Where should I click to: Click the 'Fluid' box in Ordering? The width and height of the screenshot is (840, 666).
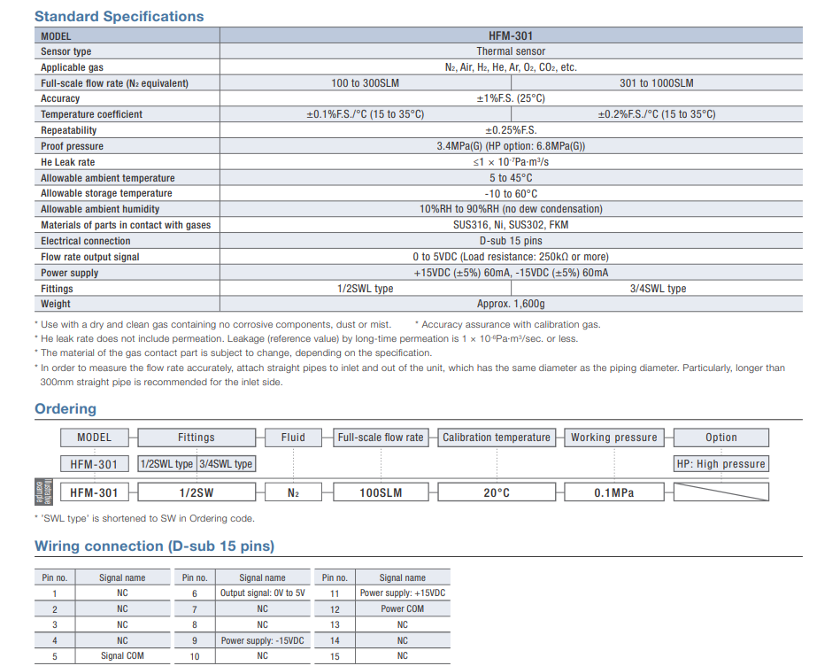(293, 438)
